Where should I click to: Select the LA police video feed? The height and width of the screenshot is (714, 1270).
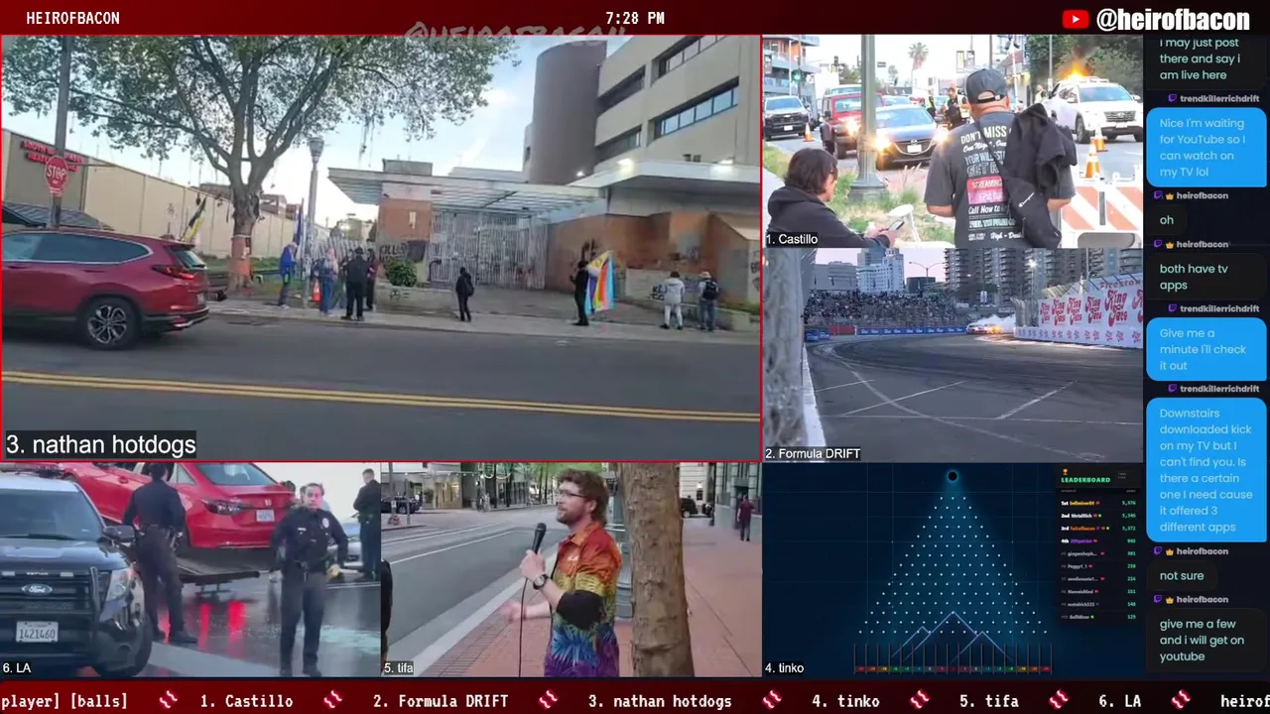(x=190, y=570)
